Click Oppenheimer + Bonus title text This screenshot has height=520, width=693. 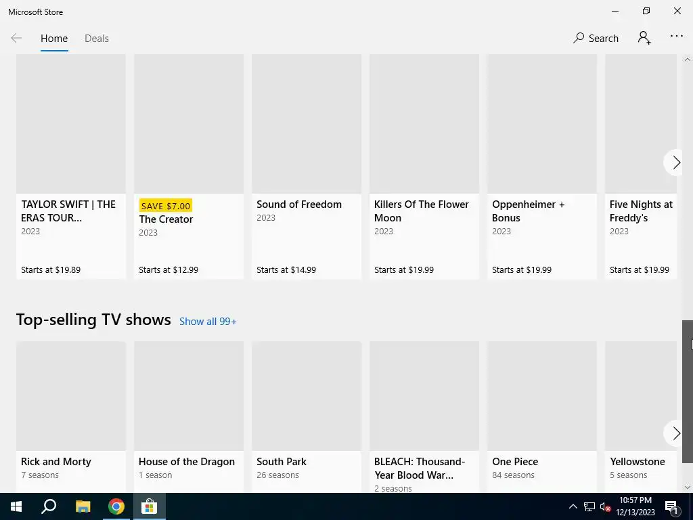(x=528, y=211)
